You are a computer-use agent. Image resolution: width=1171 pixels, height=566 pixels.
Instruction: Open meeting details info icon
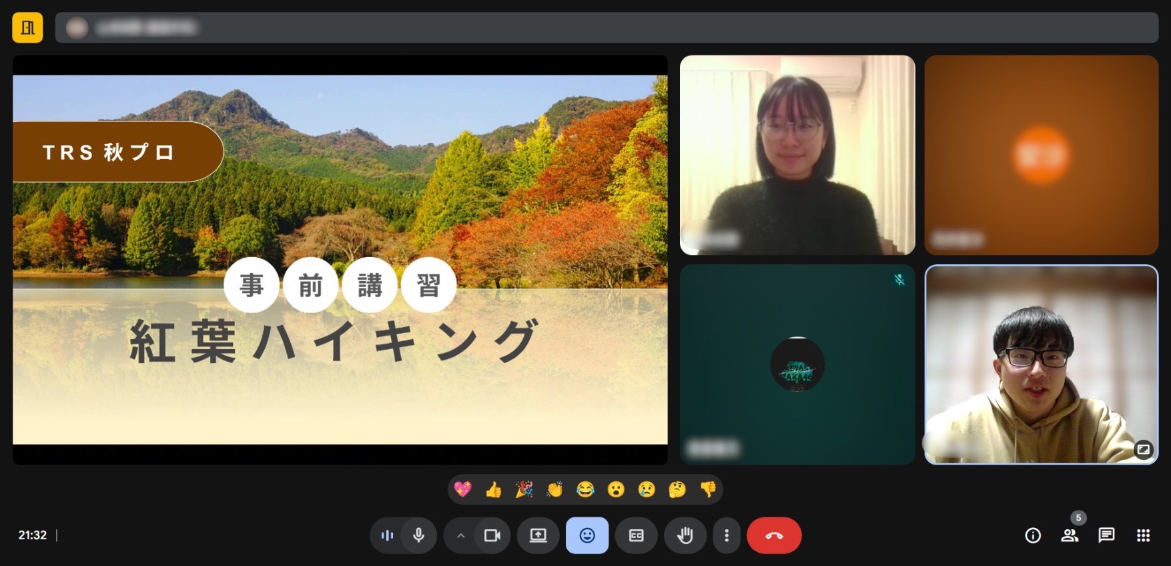[1032, 535]
